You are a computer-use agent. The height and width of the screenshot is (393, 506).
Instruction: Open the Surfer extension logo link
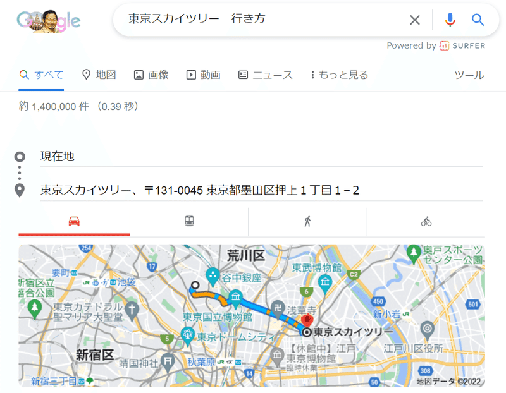[x=462, y=45]
